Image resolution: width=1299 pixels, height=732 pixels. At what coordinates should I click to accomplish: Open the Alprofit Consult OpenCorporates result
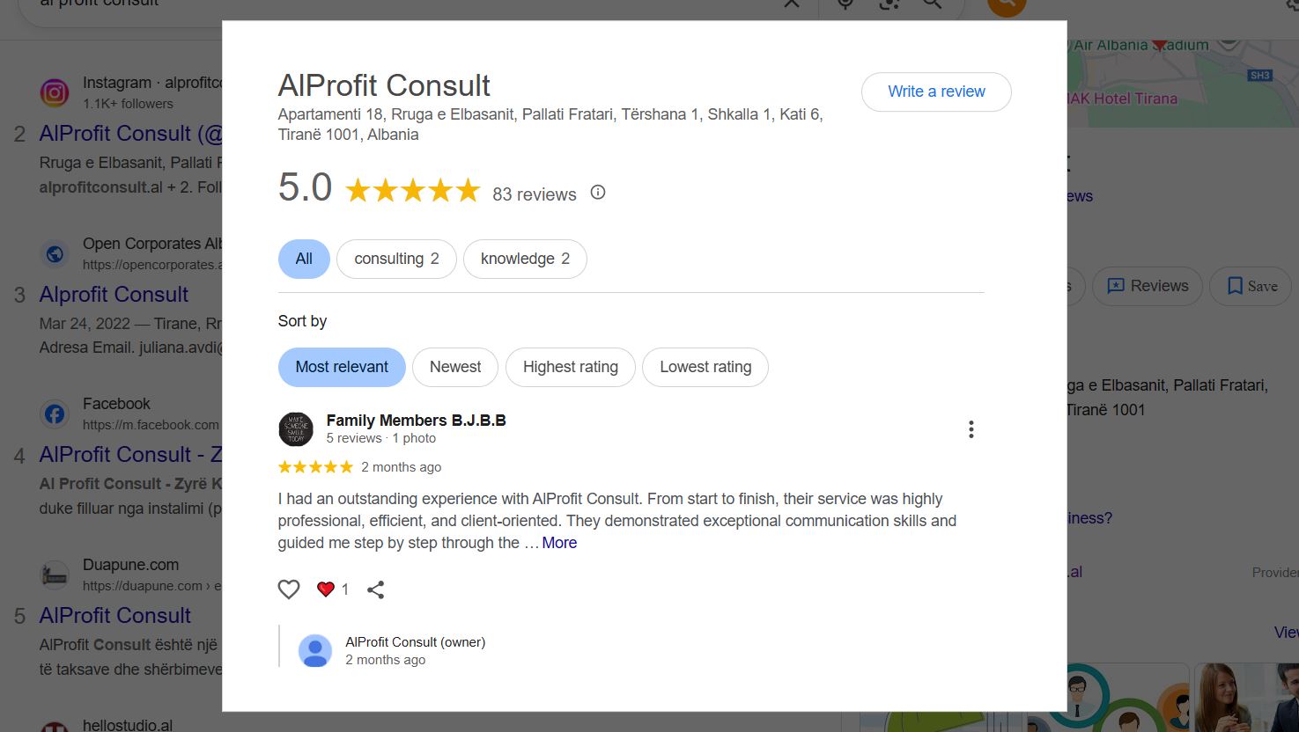click(114, 295)
